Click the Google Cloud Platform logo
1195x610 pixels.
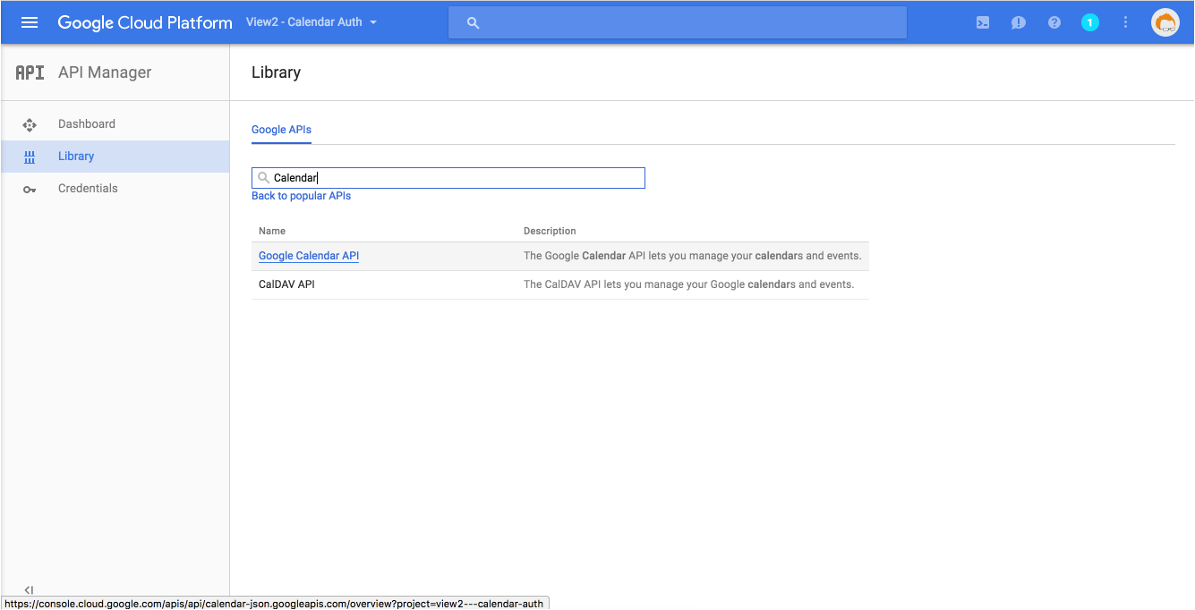point(145,22)
